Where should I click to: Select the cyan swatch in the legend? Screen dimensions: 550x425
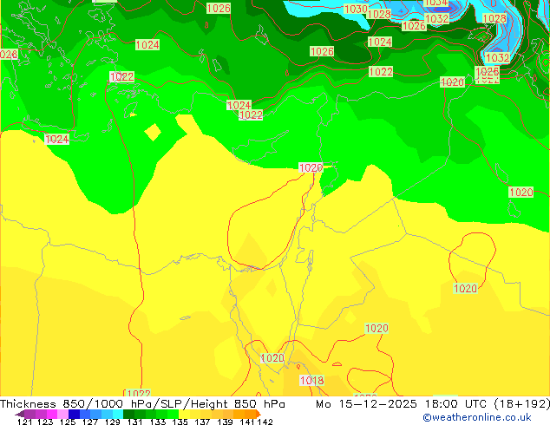click(118, 414)
